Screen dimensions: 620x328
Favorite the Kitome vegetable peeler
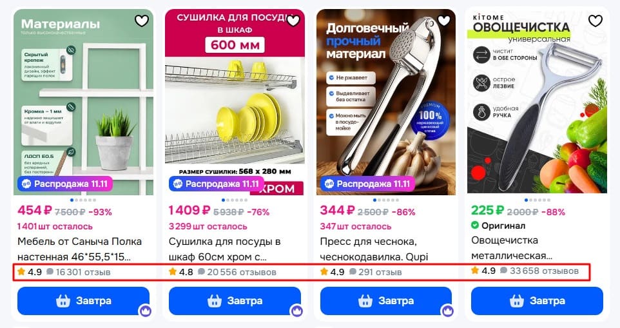(595, 21)
